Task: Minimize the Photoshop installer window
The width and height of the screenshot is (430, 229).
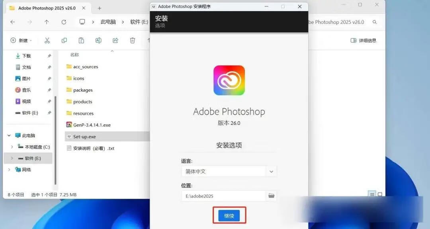Action: coord(266,6)
